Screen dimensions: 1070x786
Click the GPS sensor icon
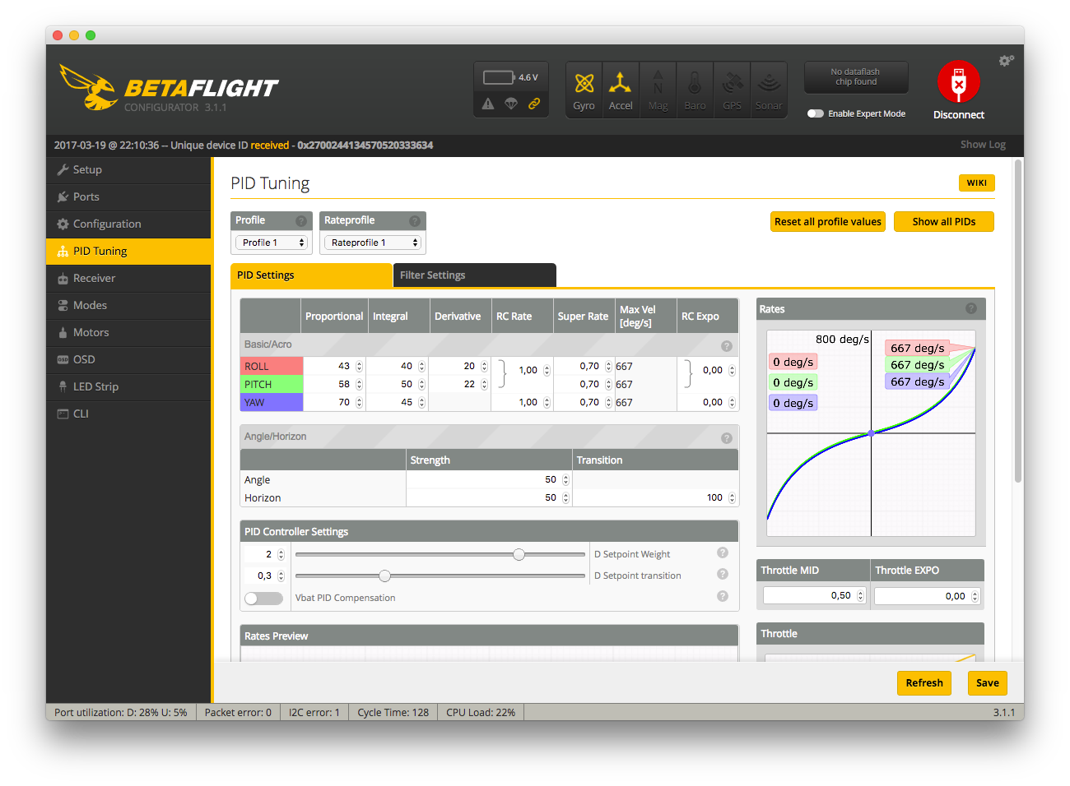[732, 90]
